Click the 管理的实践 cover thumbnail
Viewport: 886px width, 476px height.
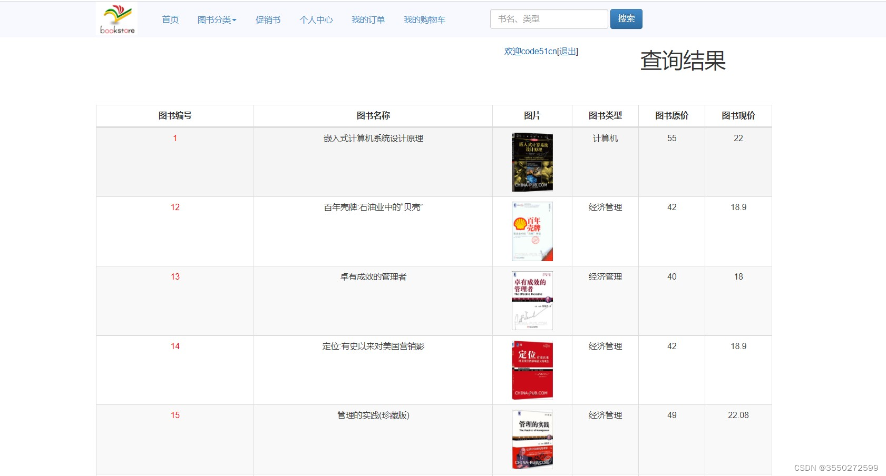(x=532, y=439)
